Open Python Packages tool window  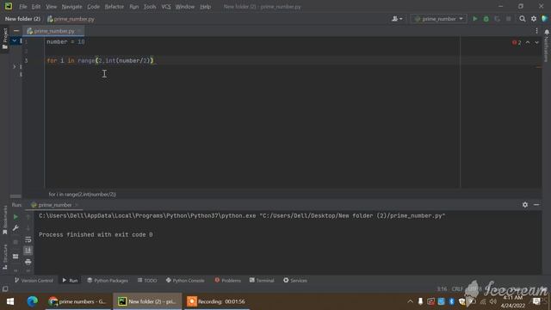click(x=108, y=280)
